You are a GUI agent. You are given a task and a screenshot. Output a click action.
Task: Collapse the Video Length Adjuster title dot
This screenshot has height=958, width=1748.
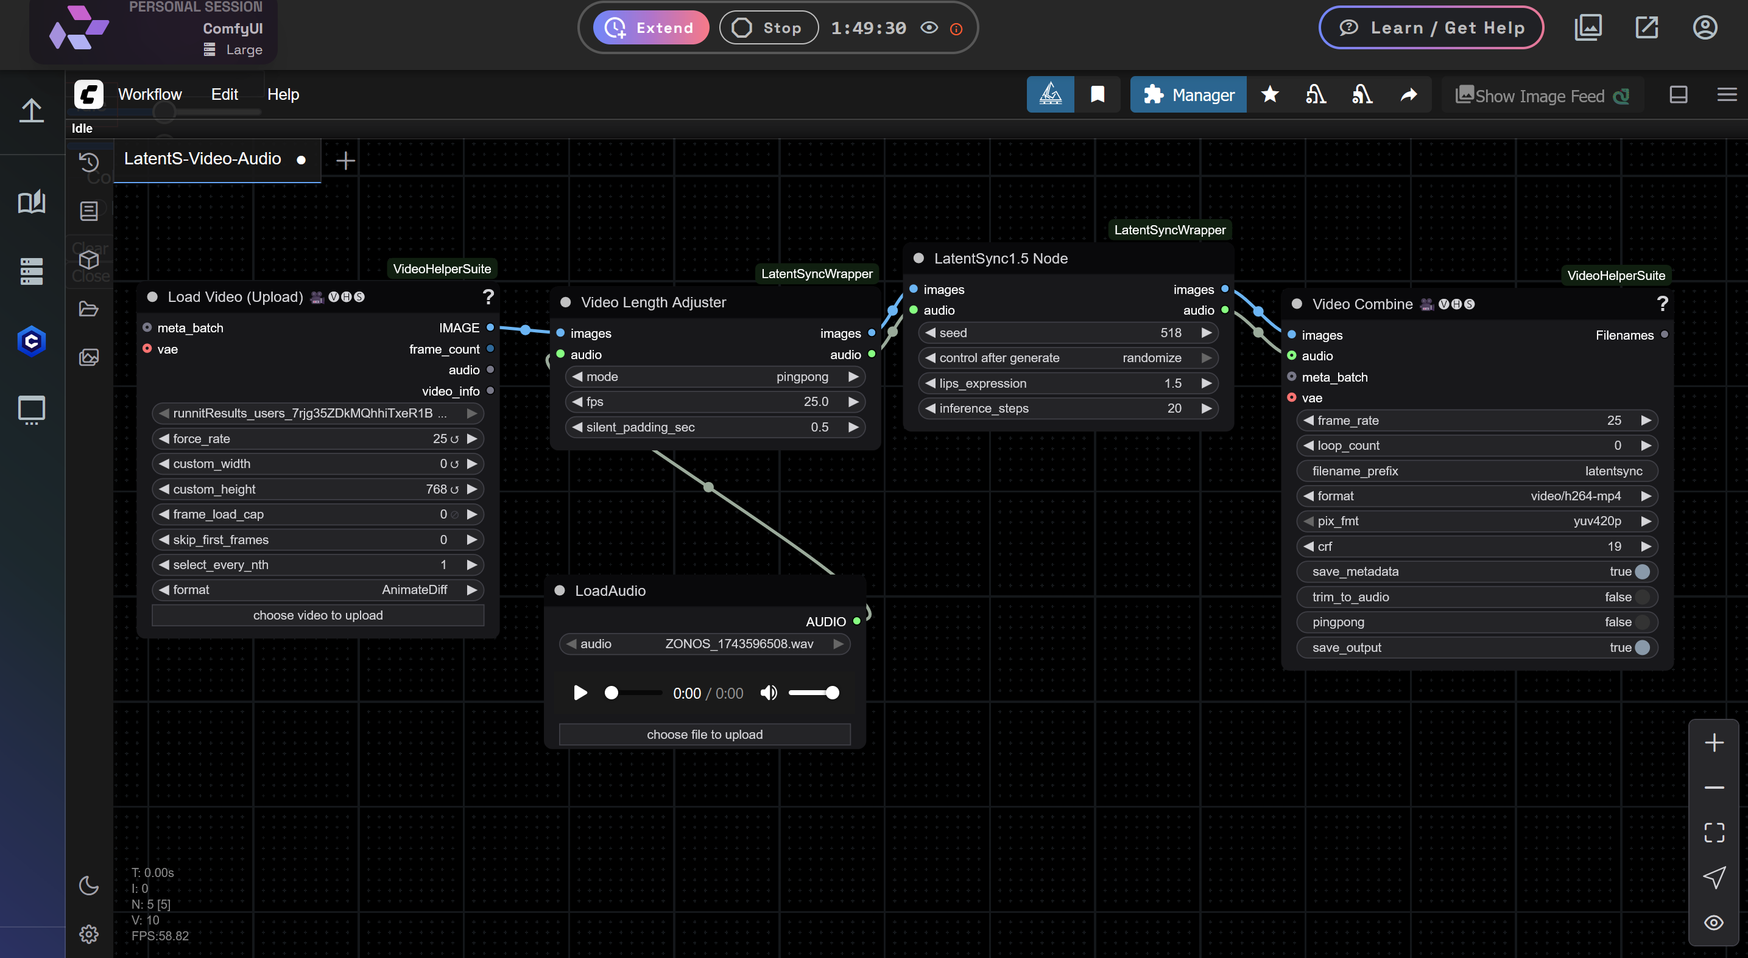(x=565, y=302)
